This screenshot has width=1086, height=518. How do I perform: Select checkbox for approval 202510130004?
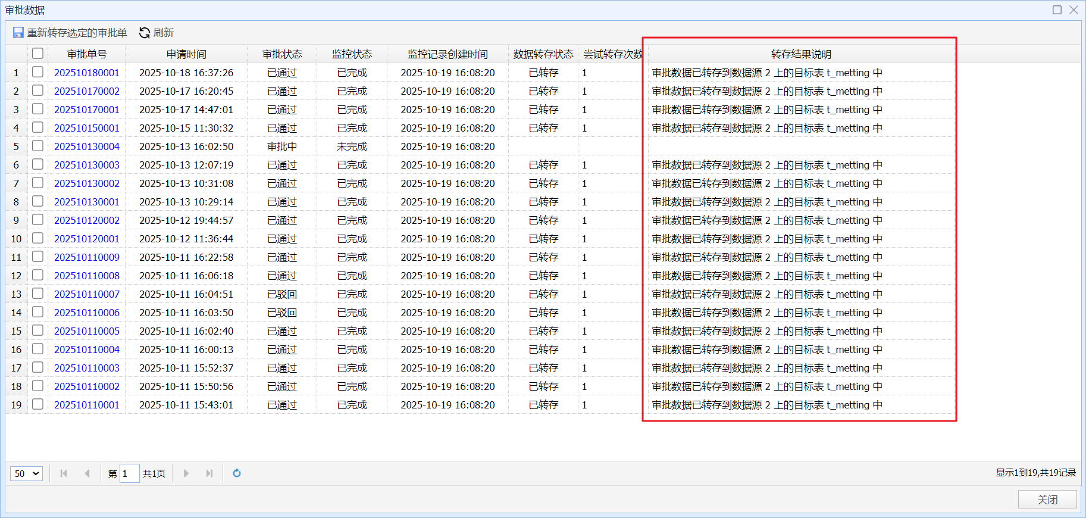(37, 146)
